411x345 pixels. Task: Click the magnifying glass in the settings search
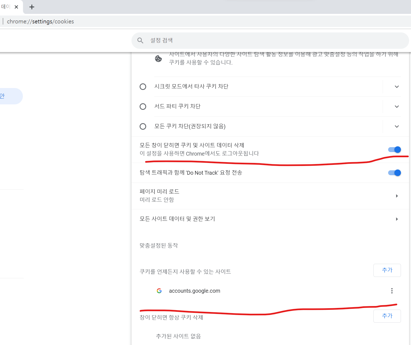point(140,40)
